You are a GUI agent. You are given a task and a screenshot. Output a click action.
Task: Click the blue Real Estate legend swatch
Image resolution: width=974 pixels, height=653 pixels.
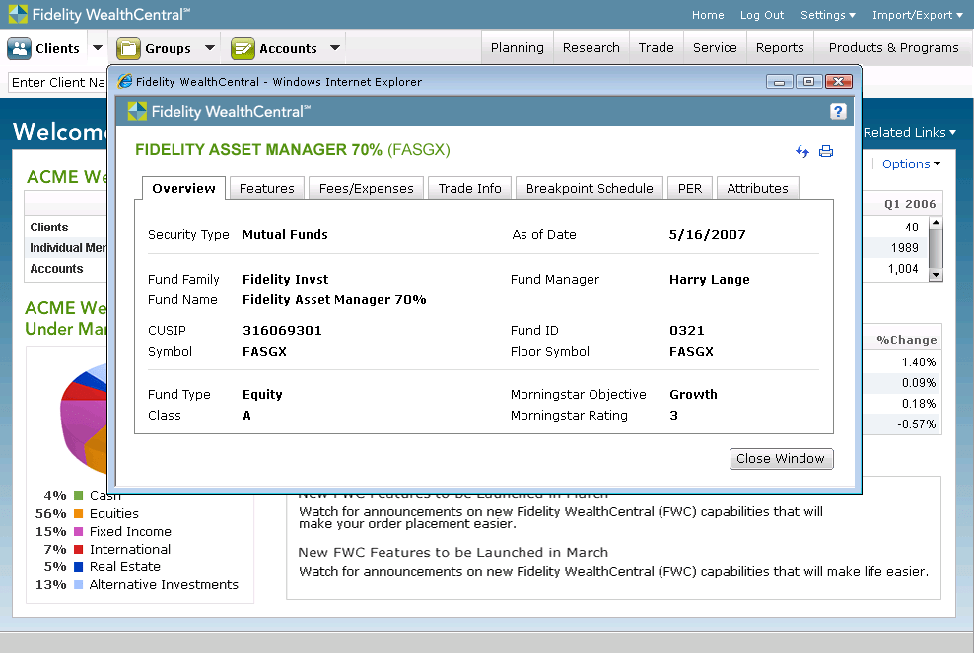coord(78,566)
